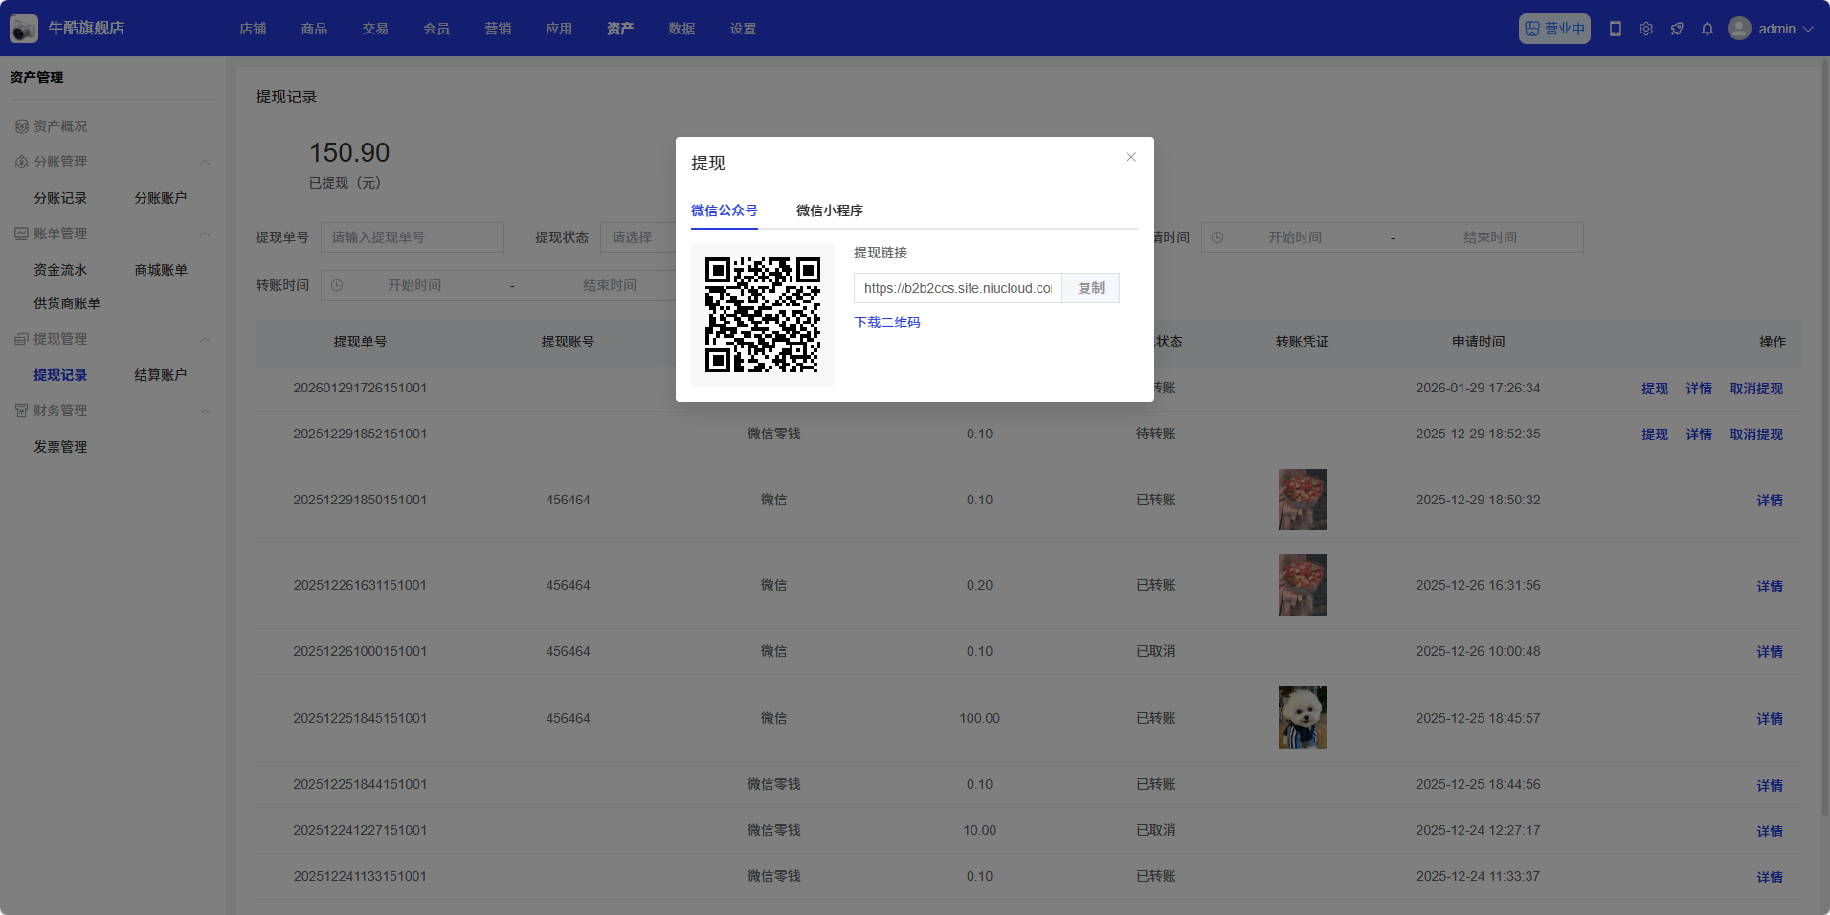Click the 营业中 store status button
This screenshot has height=915, width=1830.
[x=1554, y=29]
